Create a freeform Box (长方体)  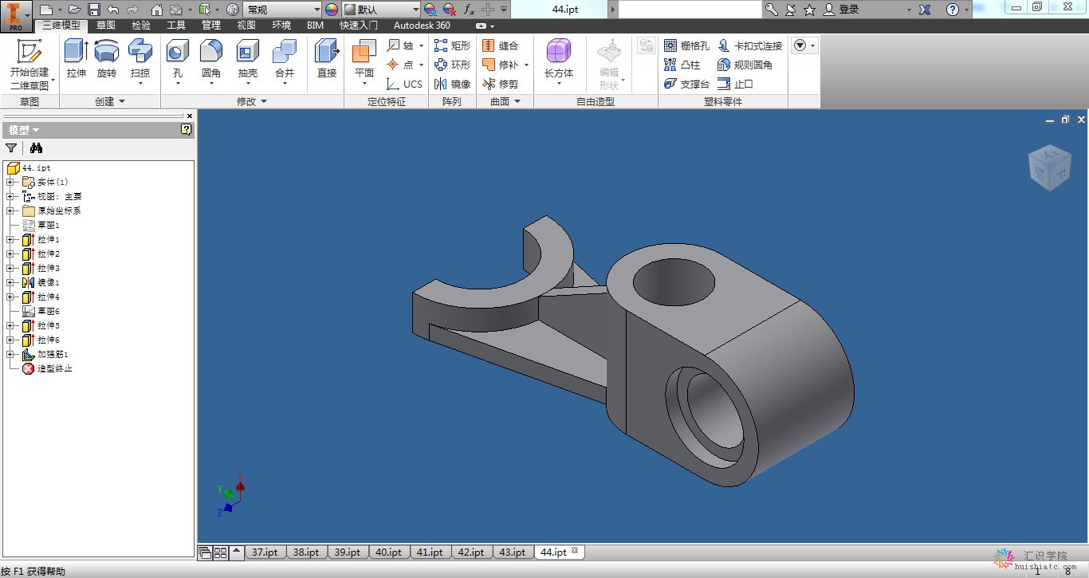click(x=559, y=61)
